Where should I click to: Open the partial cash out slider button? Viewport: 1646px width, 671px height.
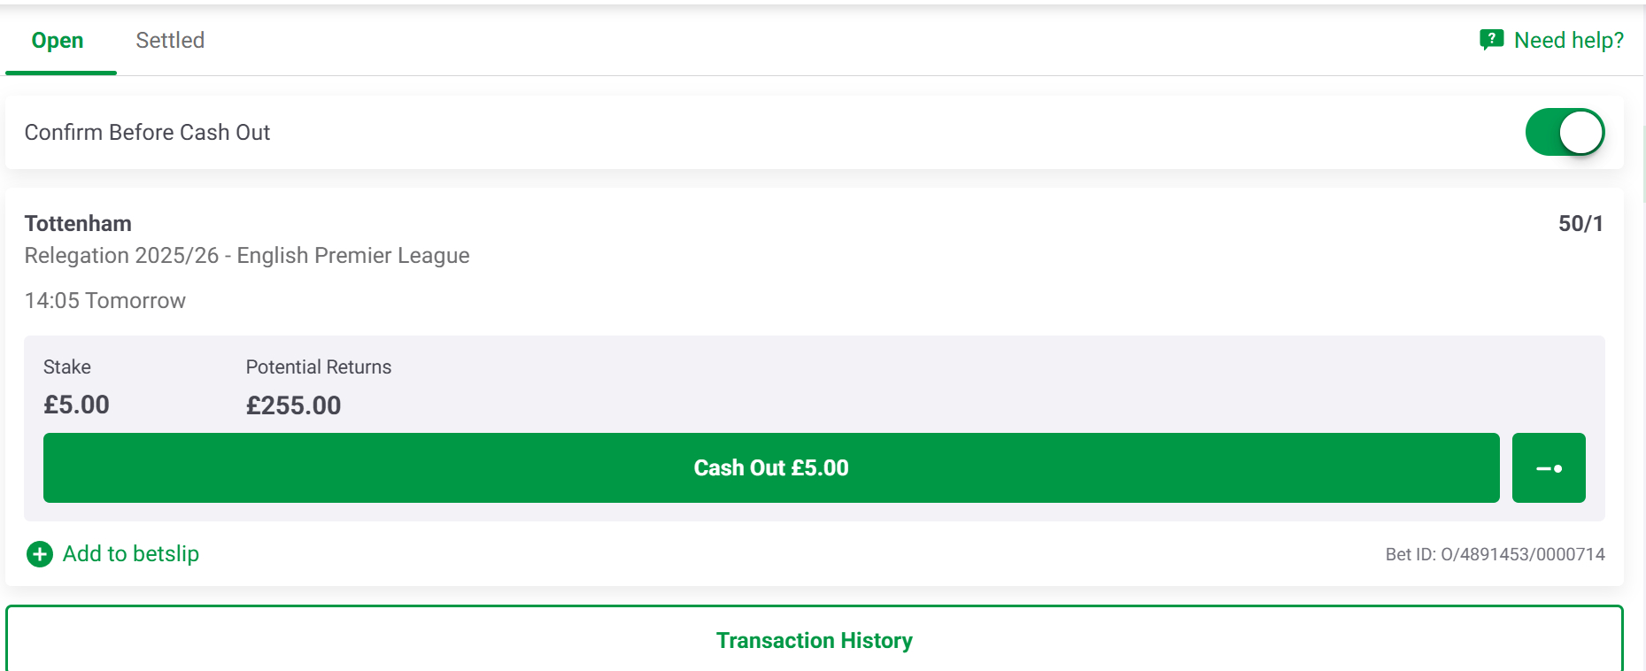[1549, 468]
